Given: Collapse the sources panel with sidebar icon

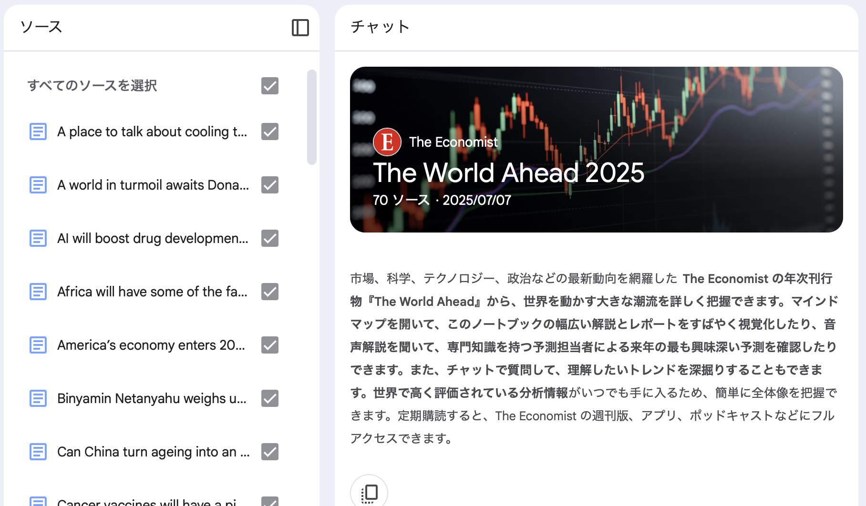Looking at the screenshot, I should 300,28.
